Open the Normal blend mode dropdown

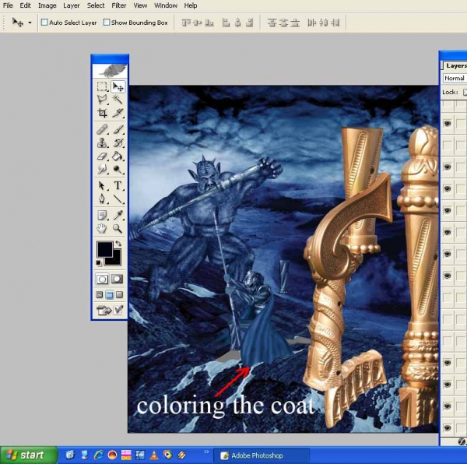[x=455, y=78]
